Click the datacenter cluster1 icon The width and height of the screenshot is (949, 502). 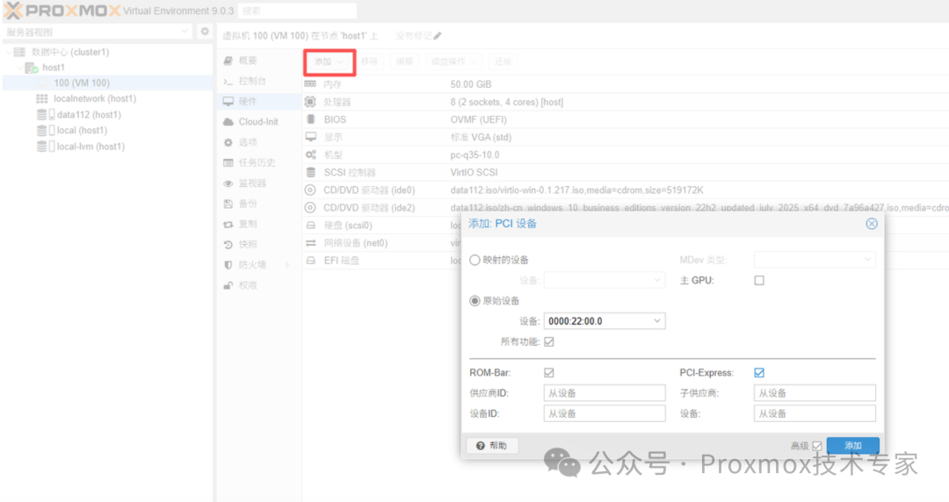19,52
